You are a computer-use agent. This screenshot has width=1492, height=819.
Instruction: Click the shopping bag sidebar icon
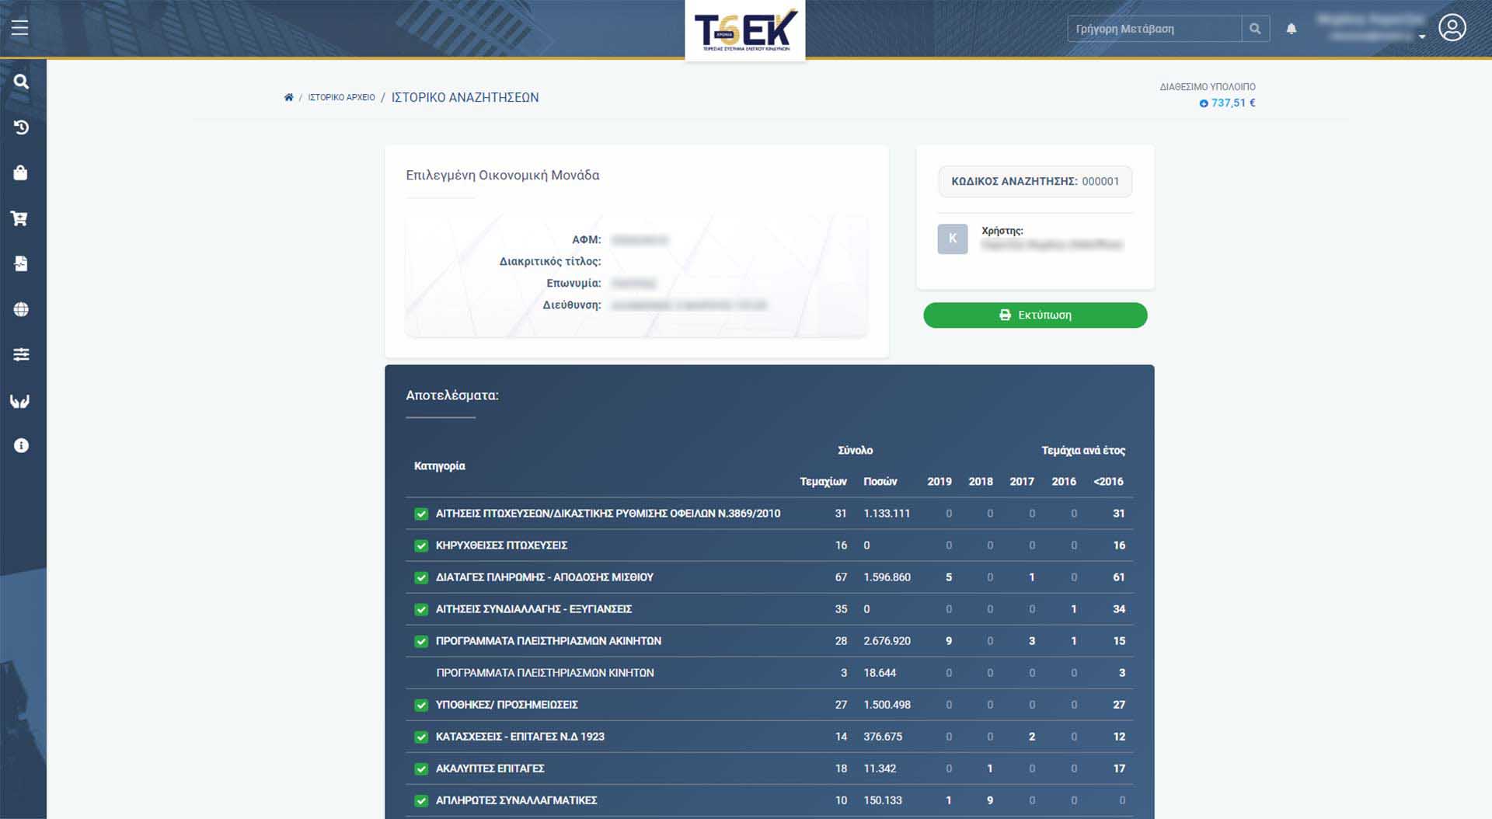(21, 173)
